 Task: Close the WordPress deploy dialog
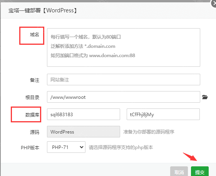point(214,4)
